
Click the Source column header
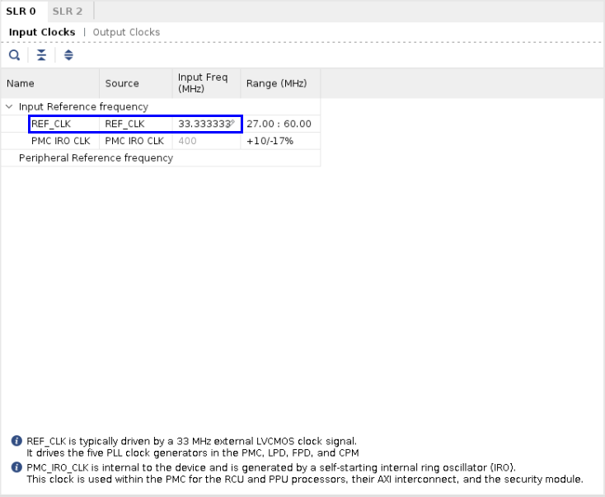122,83
